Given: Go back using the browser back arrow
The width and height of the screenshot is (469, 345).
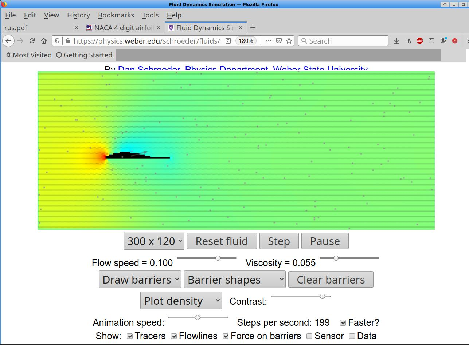Looking at the screenshot, I should 8,41.
